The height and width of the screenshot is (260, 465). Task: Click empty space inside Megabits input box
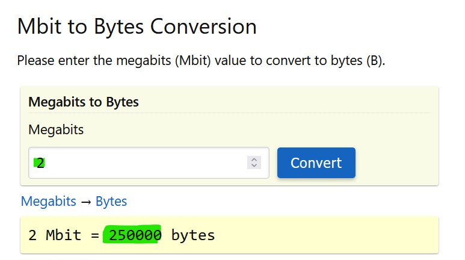(150, 162)
